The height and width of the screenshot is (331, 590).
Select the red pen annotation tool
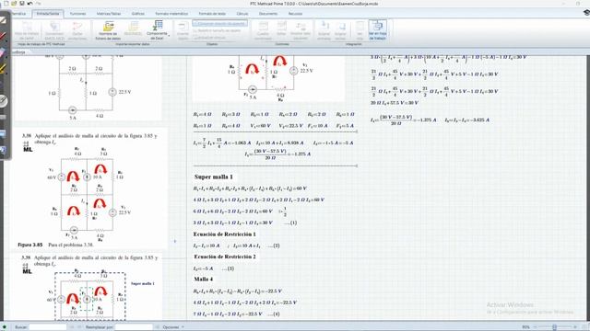tap(4, 37)
